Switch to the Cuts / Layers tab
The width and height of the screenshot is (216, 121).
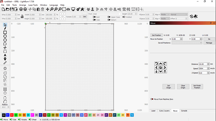[164, 111]
